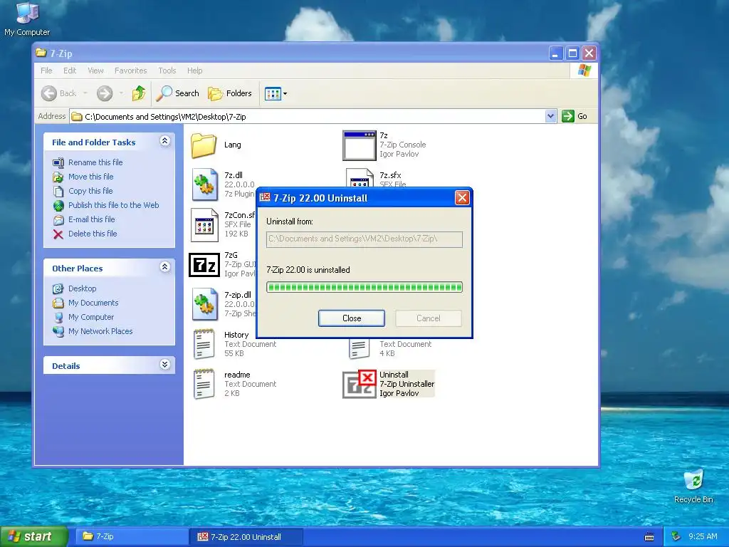This screenshot has width=729, height=547.
Task: Click the grayed-out Cancel button in the dialog
Action: [x=428, y=318]
